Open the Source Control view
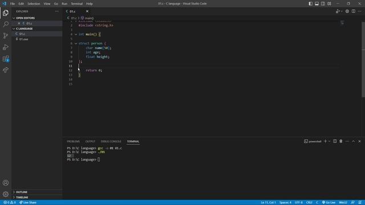The width and height of the screenshot is (365, 205). 6,35
